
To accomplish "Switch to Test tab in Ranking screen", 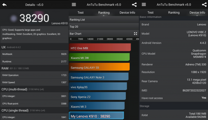I will 80,13.
